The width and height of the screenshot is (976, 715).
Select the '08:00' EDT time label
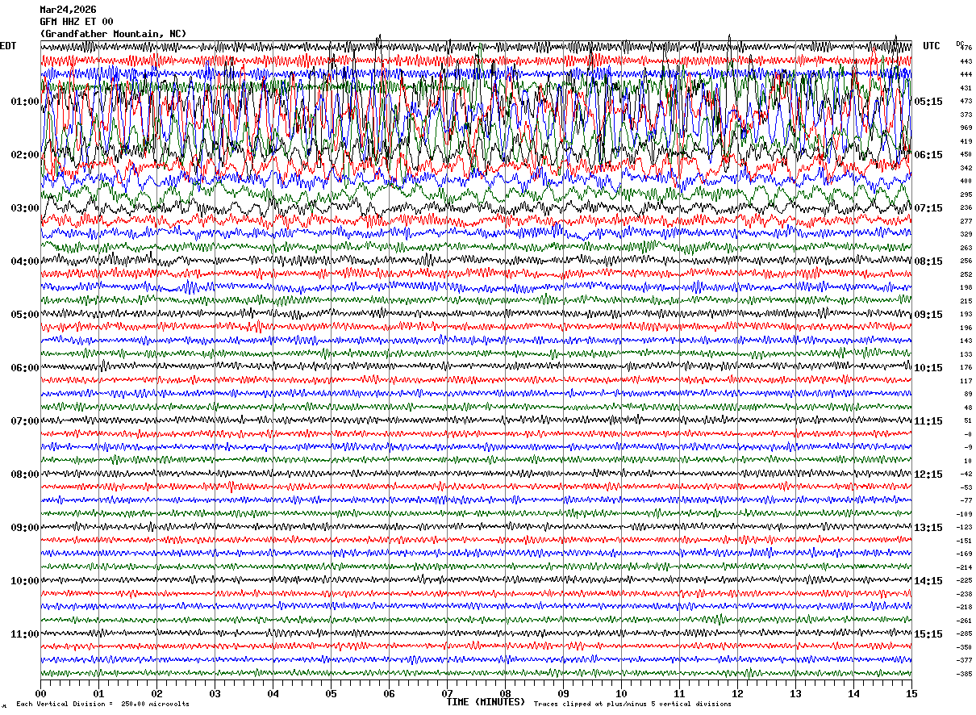(x=25, y=475)
